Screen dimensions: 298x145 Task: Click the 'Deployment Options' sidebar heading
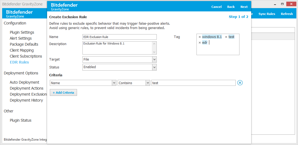[21, 73]
